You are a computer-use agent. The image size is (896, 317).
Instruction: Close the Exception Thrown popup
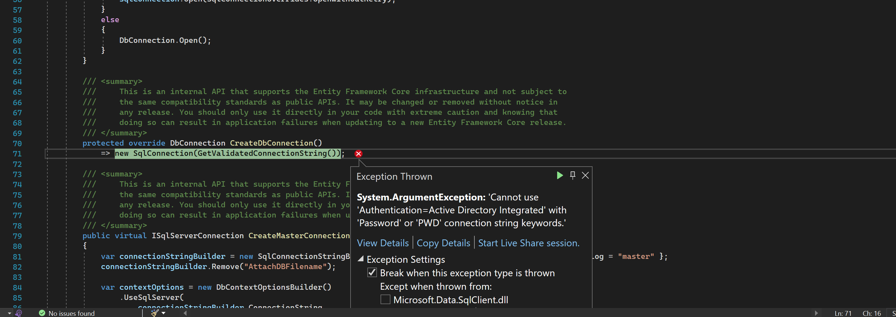pos(585,176)
